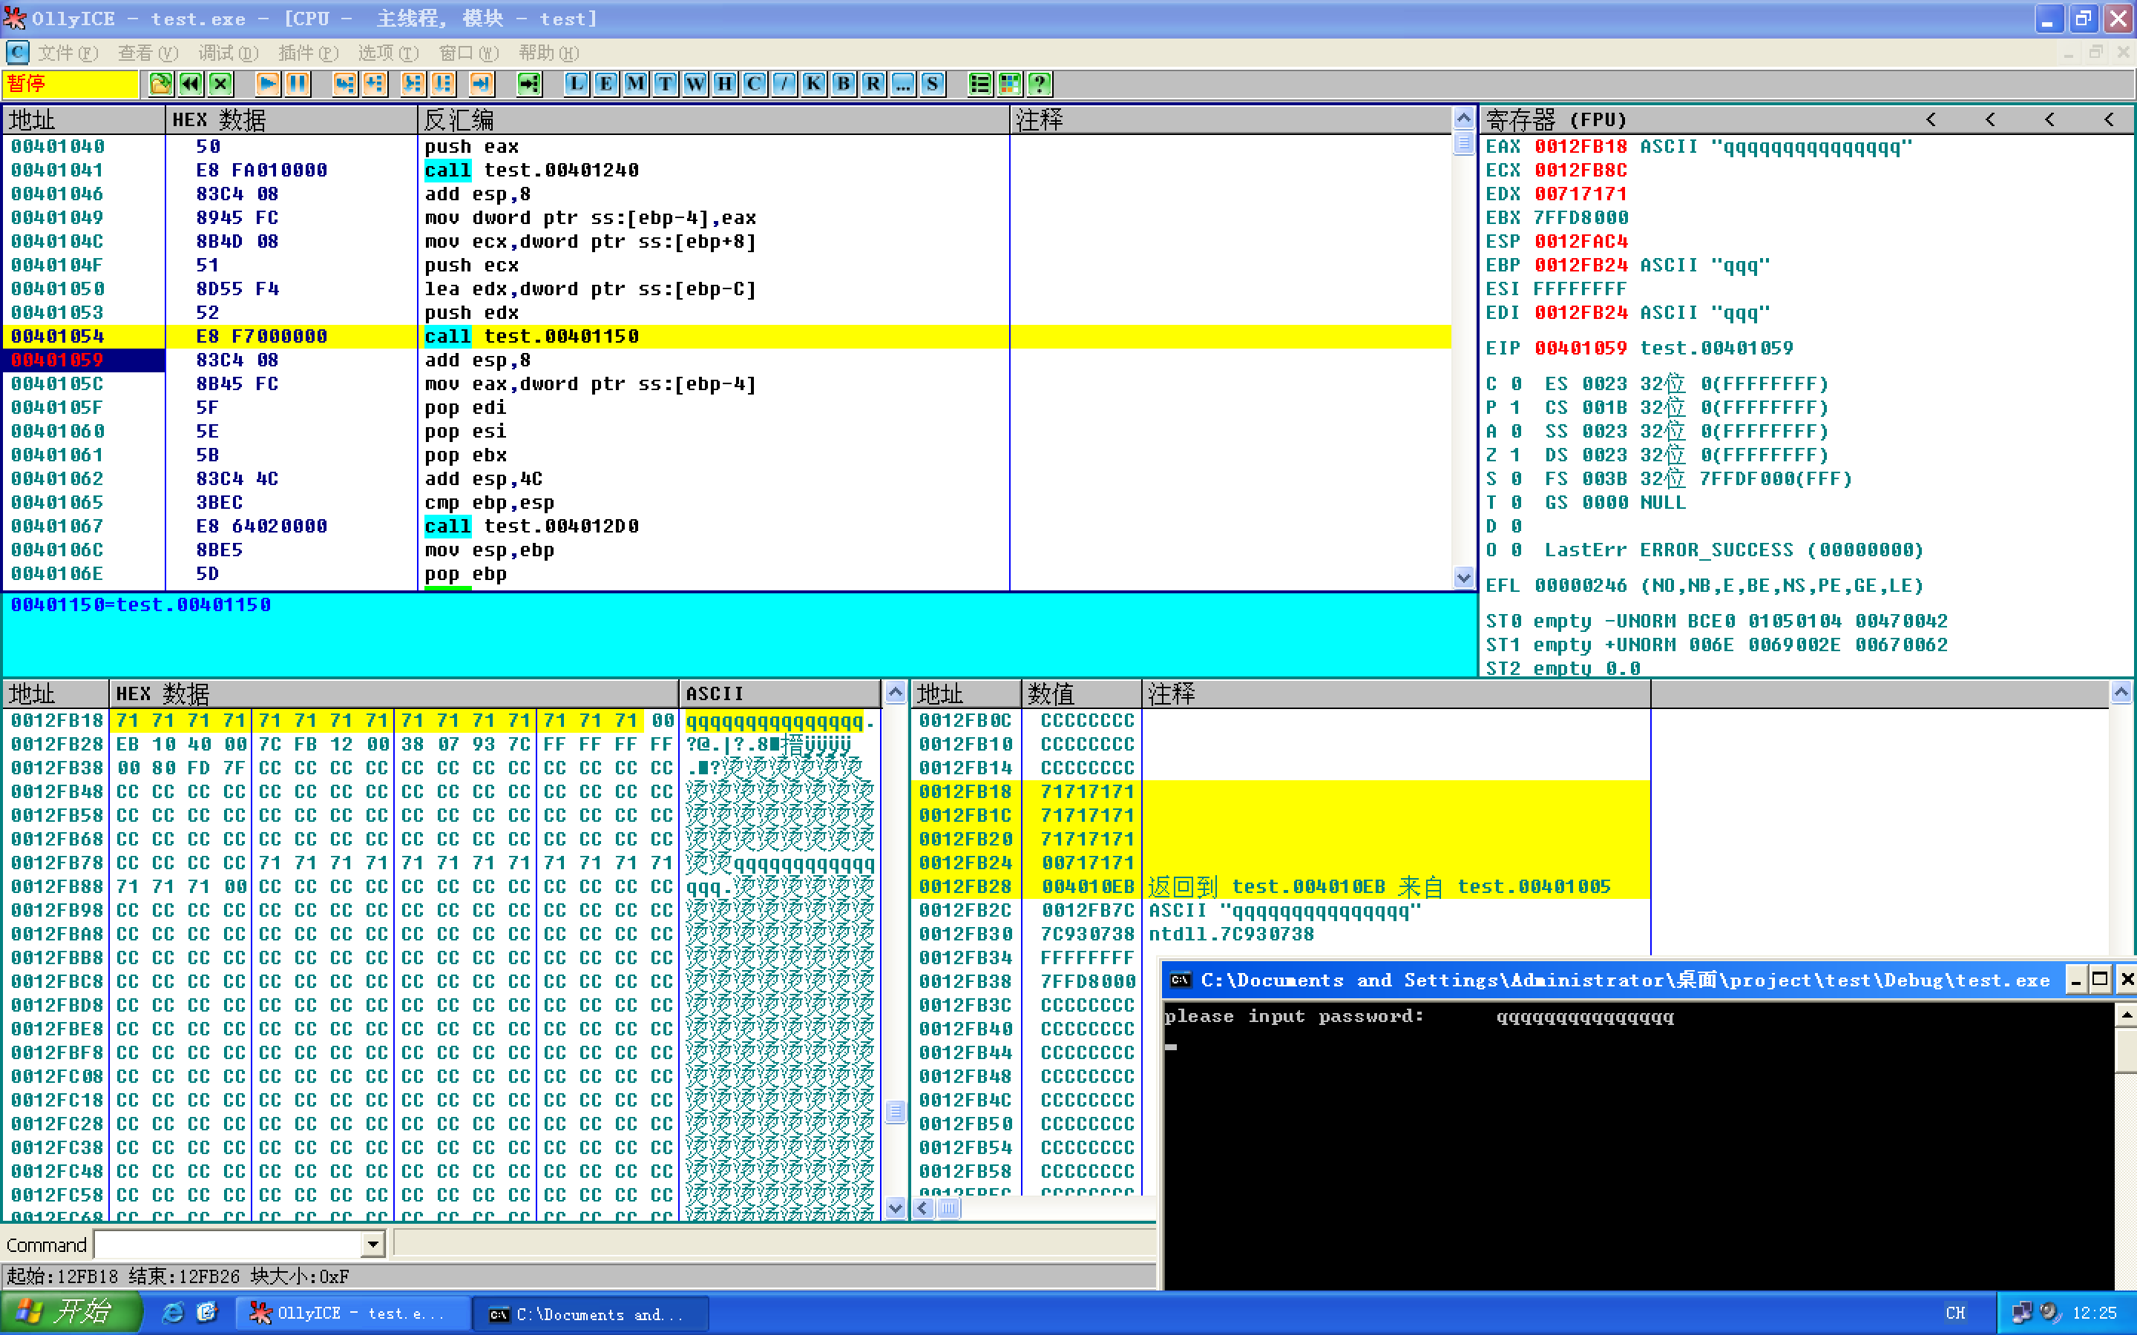
Task: Open the Start button on taskbar
Action: (70, 1313)
